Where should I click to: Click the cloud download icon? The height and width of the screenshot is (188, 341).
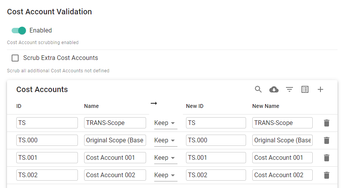point(274,89)
